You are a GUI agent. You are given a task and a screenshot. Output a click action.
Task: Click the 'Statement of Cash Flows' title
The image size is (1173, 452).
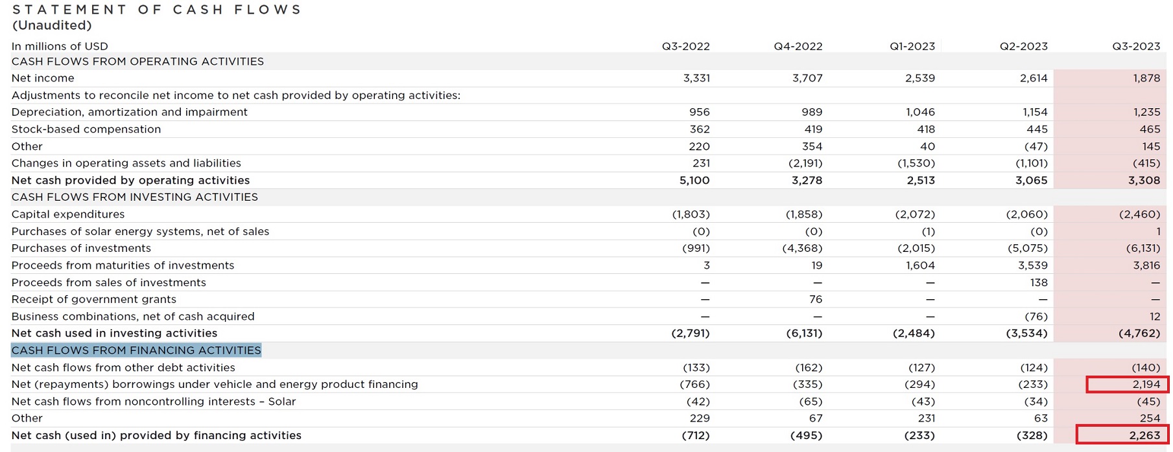coord(157,10)
